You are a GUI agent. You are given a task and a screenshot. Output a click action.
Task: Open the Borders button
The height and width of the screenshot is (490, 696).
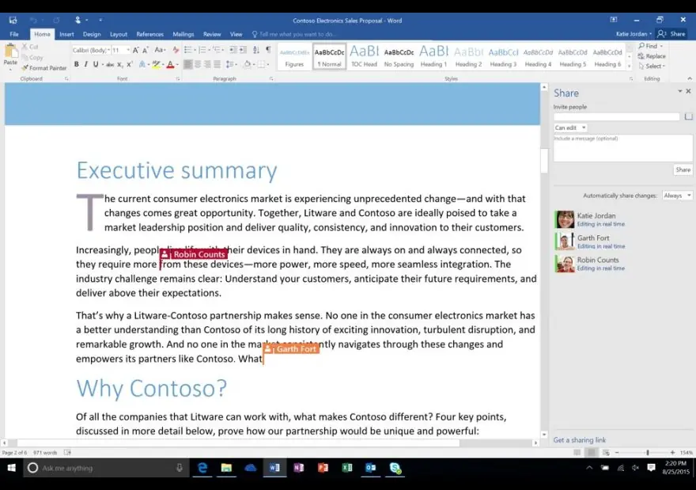coord(262,64)
